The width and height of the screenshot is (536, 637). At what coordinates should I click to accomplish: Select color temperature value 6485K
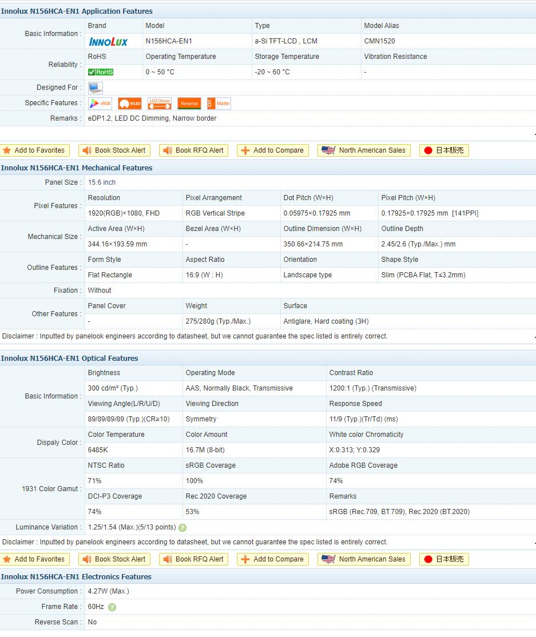tap(98, 450)
